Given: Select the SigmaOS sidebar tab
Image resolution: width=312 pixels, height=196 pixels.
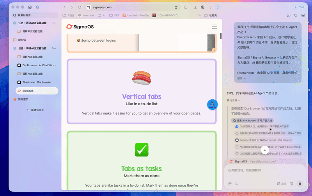Looking at the screenshot, I should click(37, 91).
